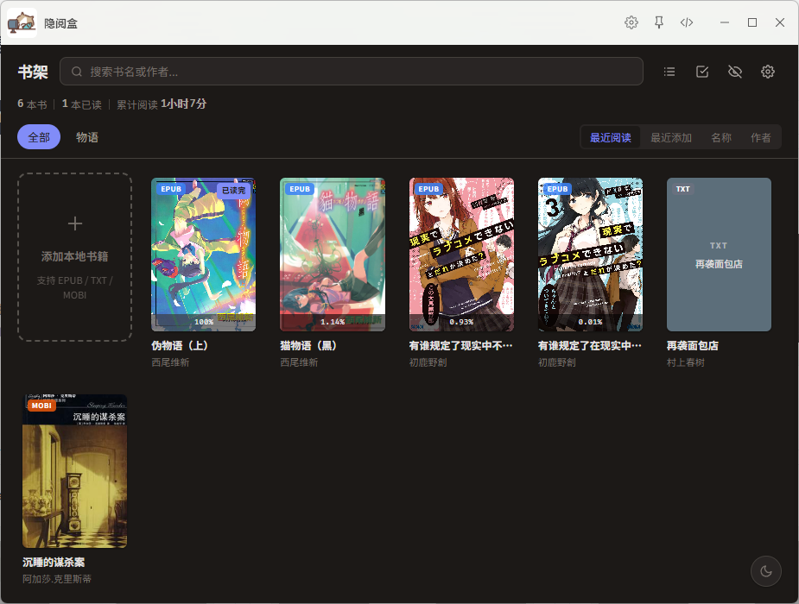
Task: Open 再袭面包店 TXT placeholder cover
Action: tap(719, 255)
